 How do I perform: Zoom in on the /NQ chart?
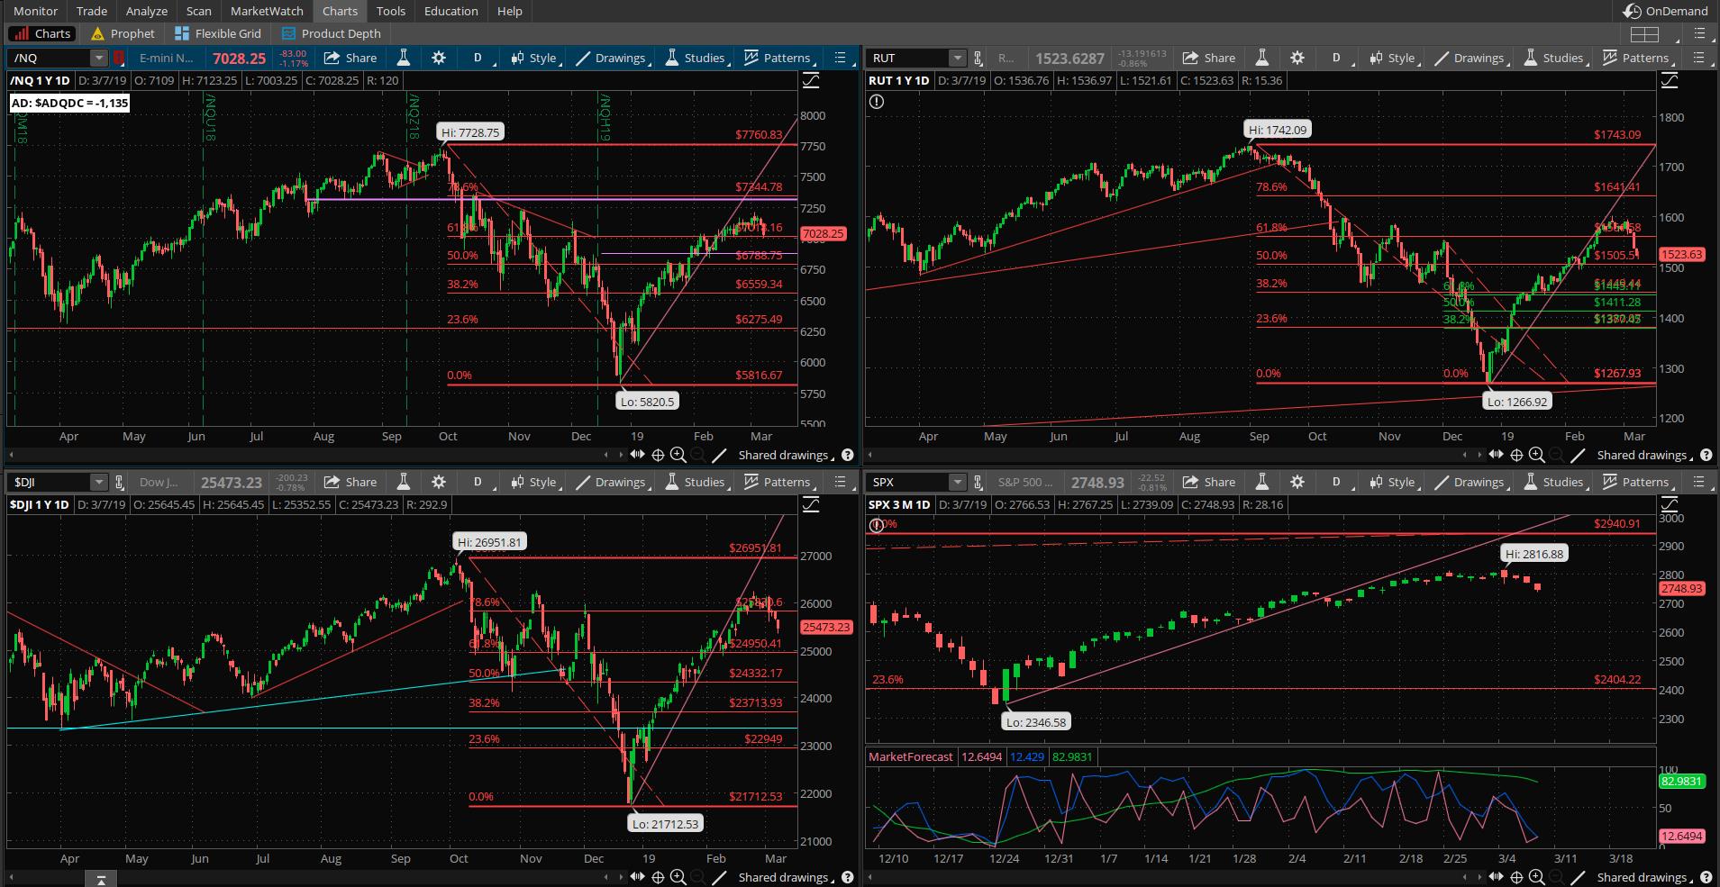click(678, 455)
